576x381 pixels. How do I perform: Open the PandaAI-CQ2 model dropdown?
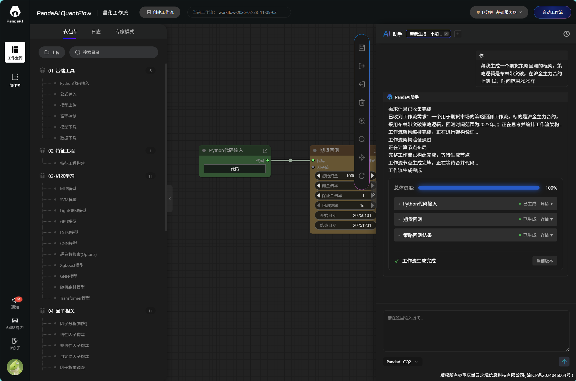pos(402,362)
